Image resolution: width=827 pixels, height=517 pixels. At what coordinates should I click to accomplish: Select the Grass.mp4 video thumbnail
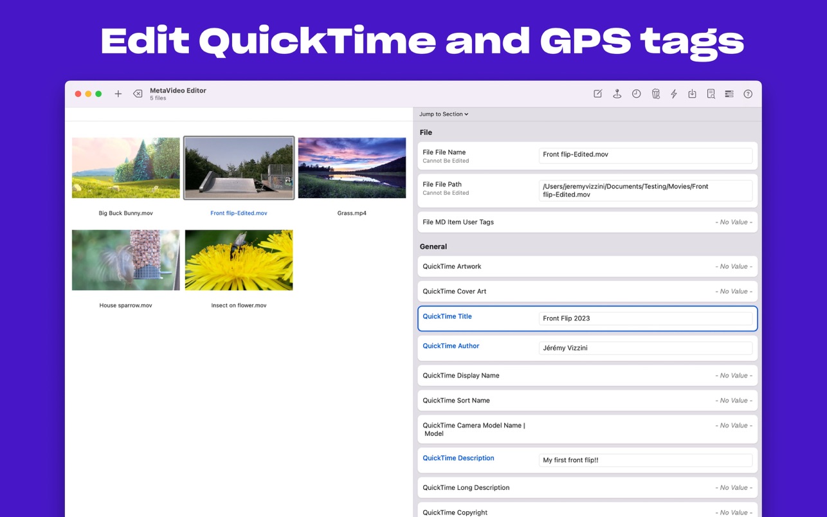point(352,168)
